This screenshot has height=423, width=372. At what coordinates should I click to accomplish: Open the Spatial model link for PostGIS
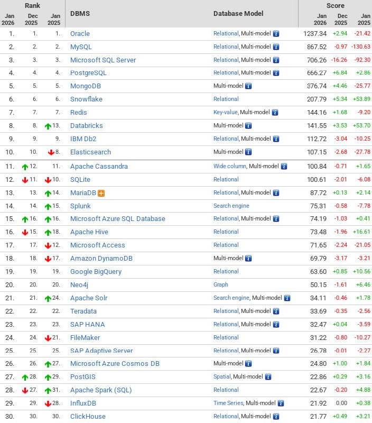coord(222,376)
